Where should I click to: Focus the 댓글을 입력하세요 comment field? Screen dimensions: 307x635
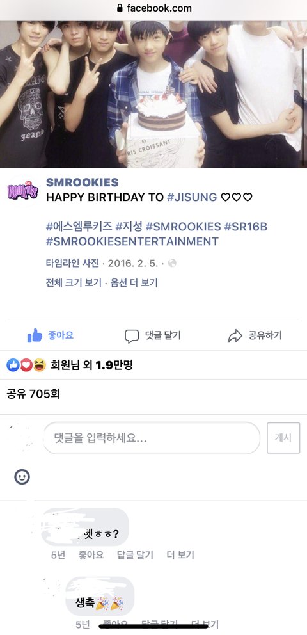tap(152, 438)
